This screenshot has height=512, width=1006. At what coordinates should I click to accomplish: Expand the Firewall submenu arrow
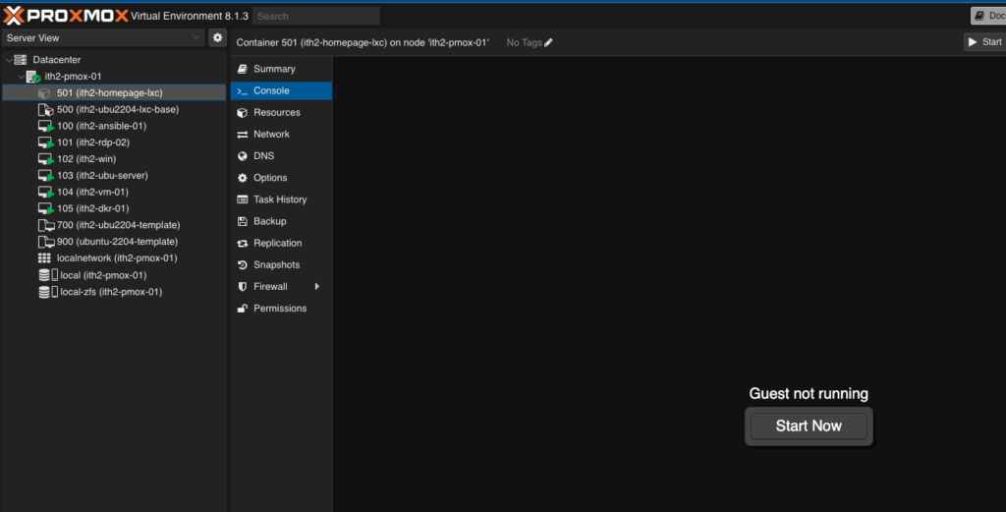[317, 287]
